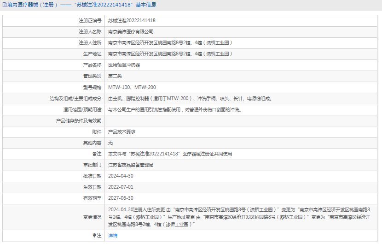Open the 详情 link in the last row
The width and height of the screenshot is (382, 244).
[x=113, y=235]
